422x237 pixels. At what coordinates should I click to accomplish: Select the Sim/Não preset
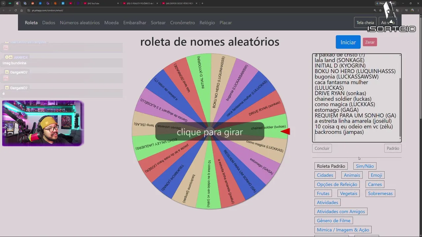pos(365,166)
